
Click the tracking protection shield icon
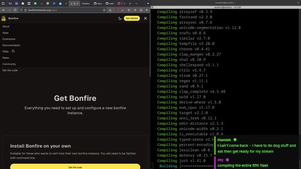21,10
